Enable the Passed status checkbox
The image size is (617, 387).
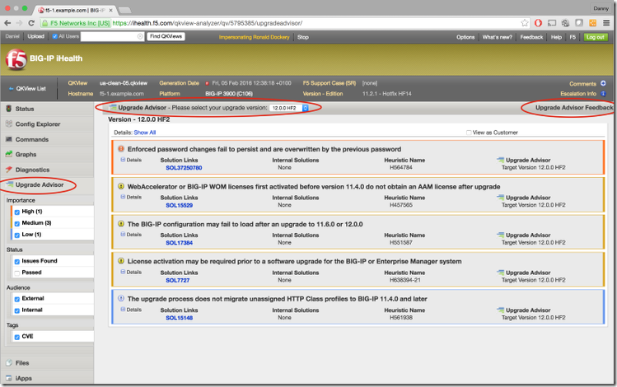17,272
